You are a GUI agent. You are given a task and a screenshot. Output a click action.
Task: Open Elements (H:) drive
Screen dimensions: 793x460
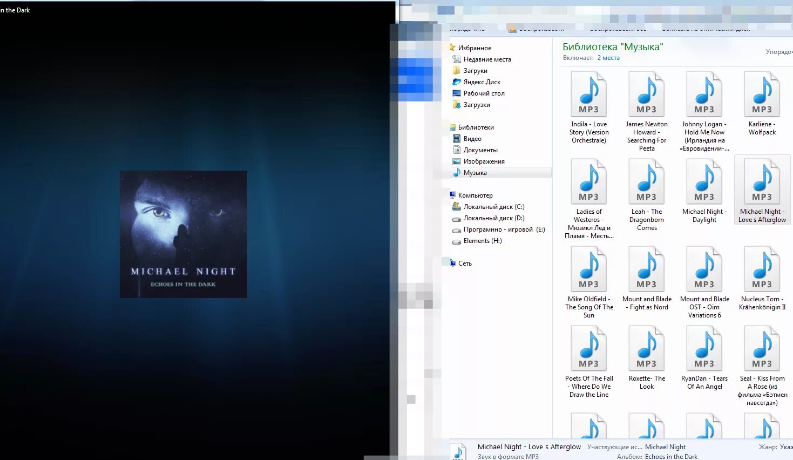click(483, 241)
